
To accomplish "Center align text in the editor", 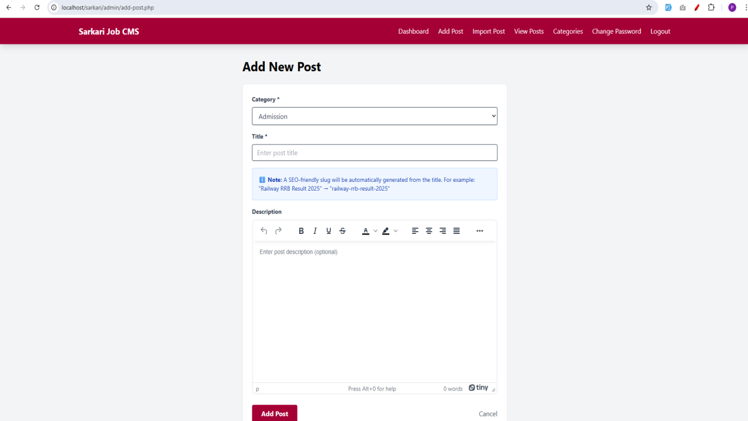I will [429, 231].
